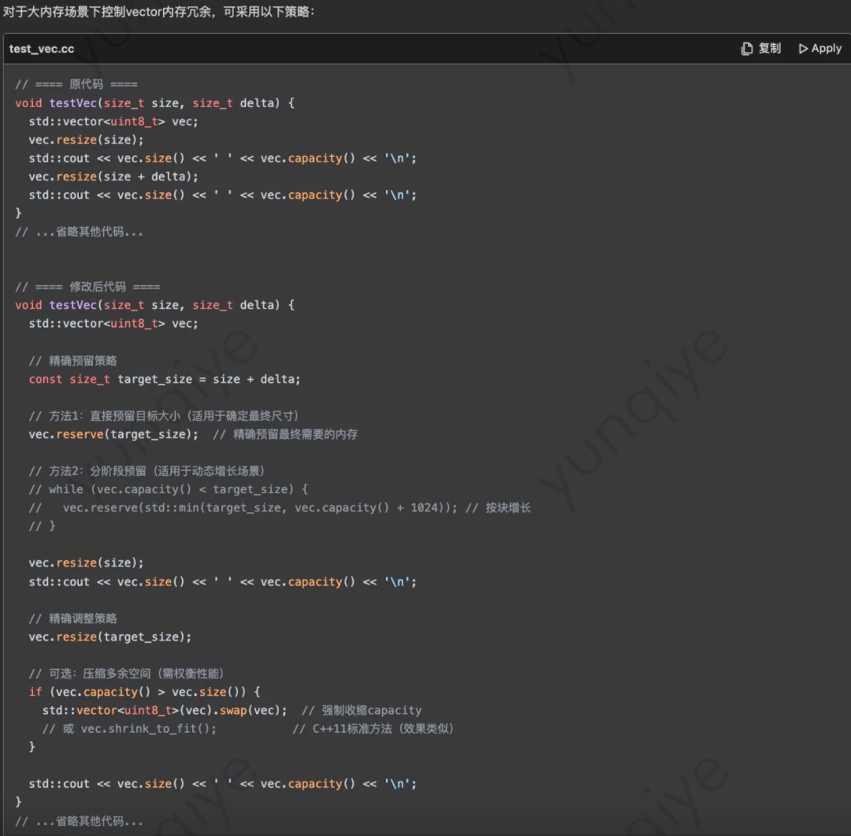Click the line "vec.resize(target_size);"
The height and width of the screenshot is (836, 851).
tap(110, 637)
